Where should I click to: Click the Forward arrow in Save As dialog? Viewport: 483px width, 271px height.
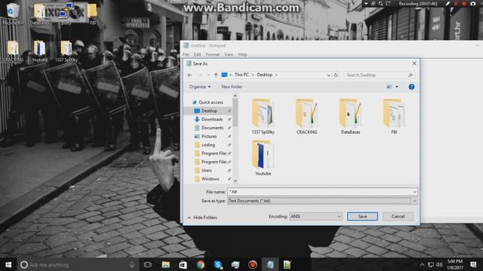coord(200,75)
